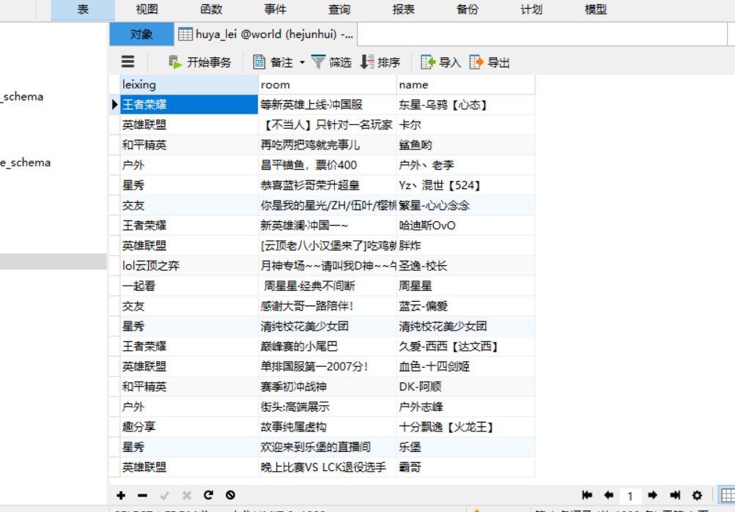Click the 开始事务 (begin transaction) button
Screen dimensions: 735x512
199,62
